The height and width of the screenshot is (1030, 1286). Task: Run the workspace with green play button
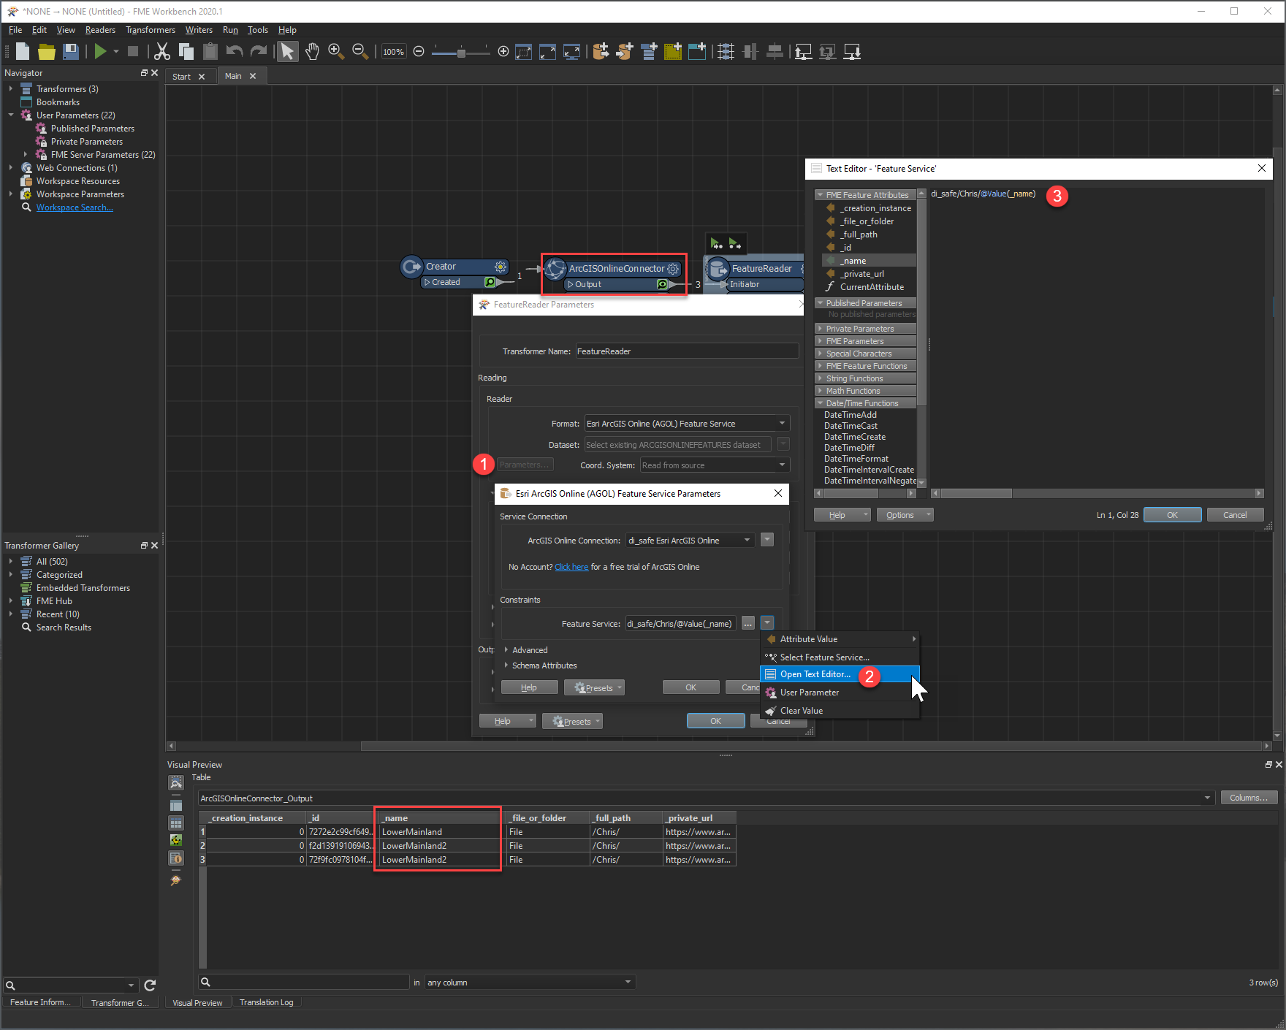pos(100,51)
